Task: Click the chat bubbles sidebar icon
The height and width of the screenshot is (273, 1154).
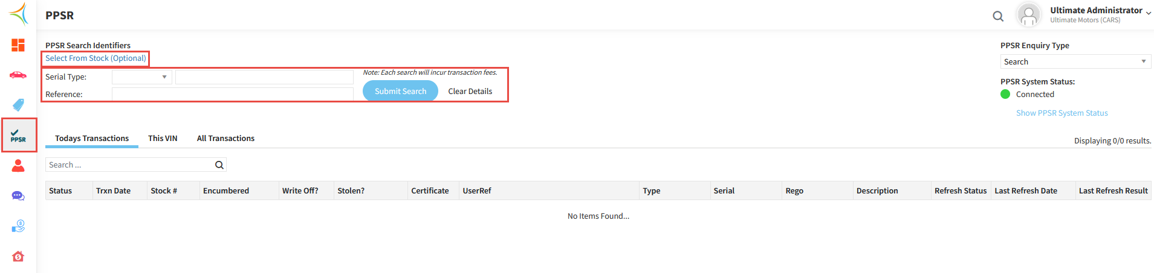Action: pyautogui.click(x=18, y=196)
